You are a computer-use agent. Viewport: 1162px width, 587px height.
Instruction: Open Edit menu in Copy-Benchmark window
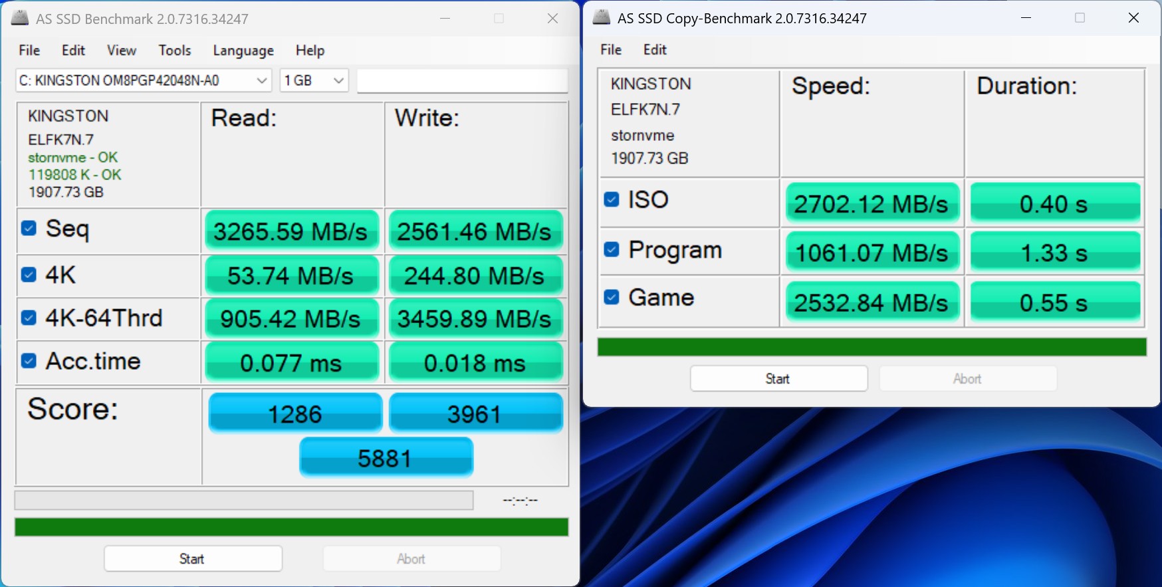655,50
